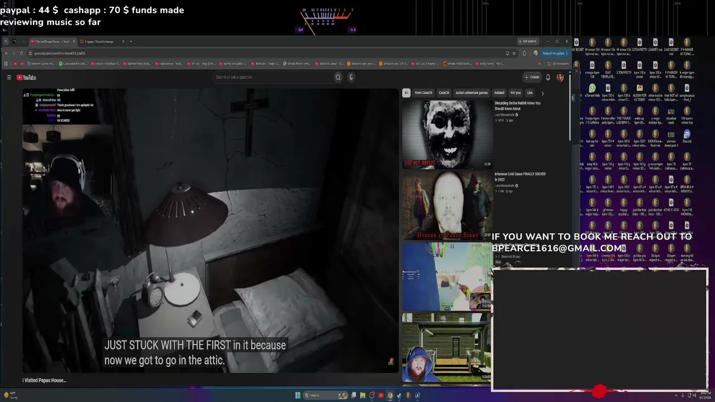Open the Disturbing Online Rabbit Holes video title

517,106
